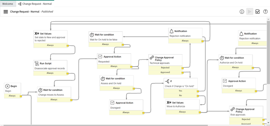Select the Change Request - Normal tab
This screenshot has width=270, height=126.
tap(35, 4)
